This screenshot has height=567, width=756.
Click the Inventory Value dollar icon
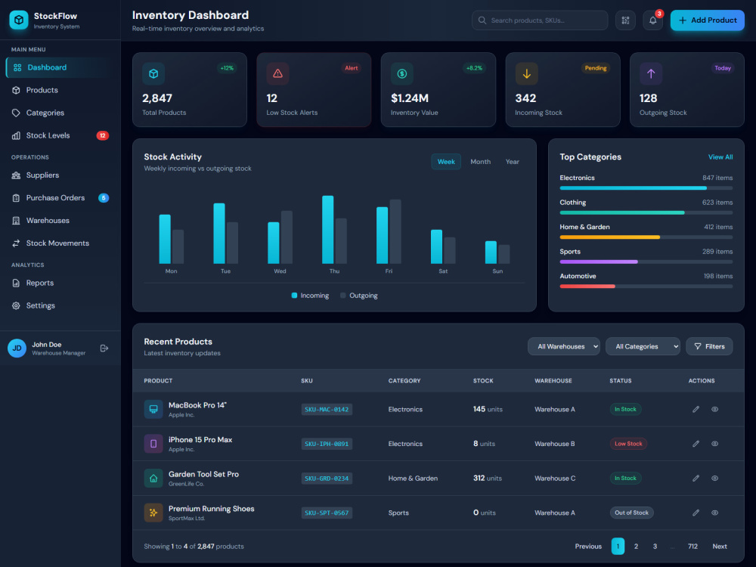click(x=402, y=73)
